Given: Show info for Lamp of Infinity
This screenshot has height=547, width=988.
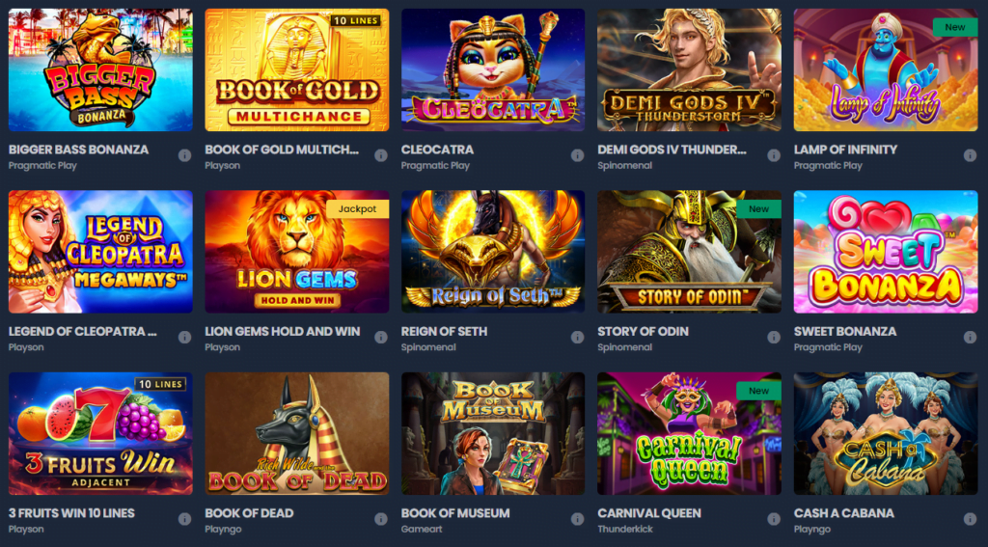Looking at the screenshot, I should pyautogui.click(x=970, y=155).
